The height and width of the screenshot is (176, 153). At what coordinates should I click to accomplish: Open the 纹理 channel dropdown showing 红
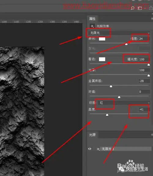[x=124, y=103]
